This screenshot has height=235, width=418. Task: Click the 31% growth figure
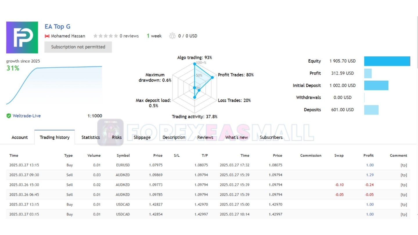[x=13, y=68]
